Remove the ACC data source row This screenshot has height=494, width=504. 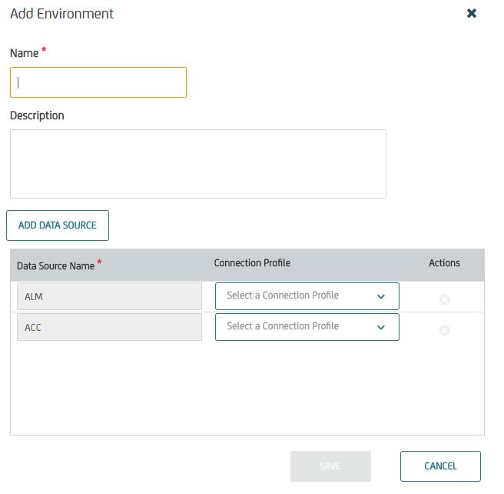pyautogui.click(x=444, y=330)
